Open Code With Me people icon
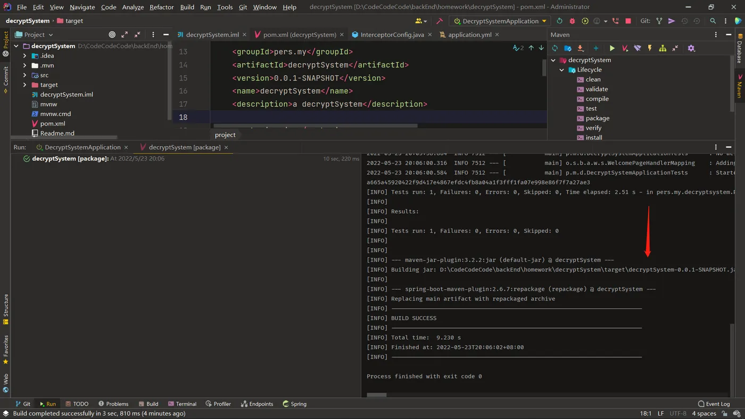 (420, 21)
